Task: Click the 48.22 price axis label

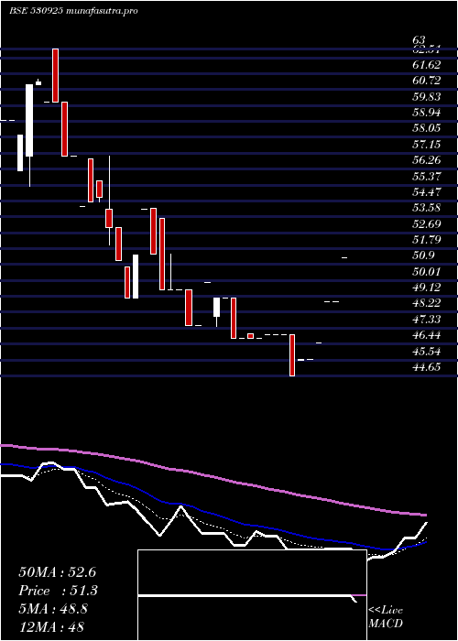Action: [x=427, y=304]
